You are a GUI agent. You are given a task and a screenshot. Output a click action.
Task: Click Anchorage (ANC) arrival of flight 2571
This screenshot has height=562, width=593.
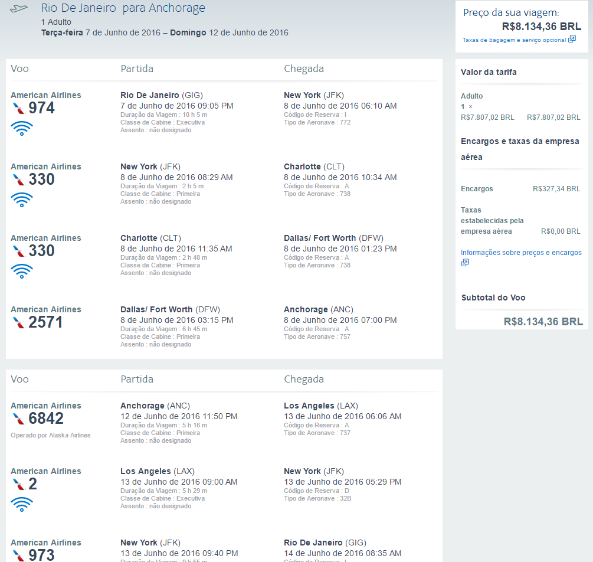(x=319, y=309)
